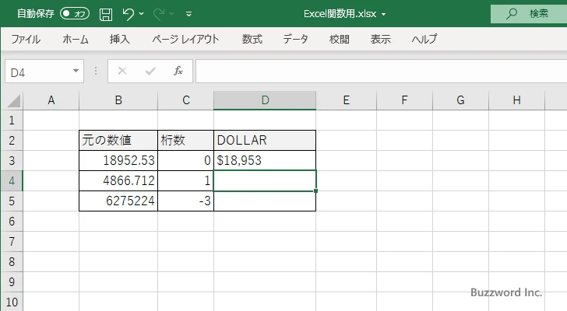The image size is (567, 311).
Task: Toggle the AutoSave switch
Action: pos(75,14)
